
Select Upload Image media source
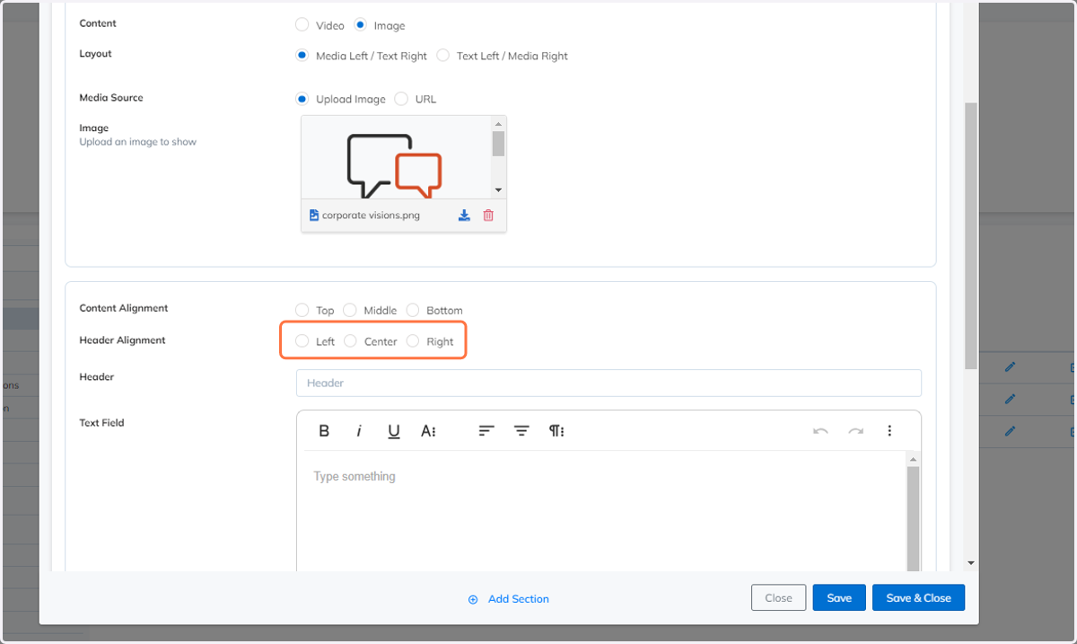click(302, 98)
